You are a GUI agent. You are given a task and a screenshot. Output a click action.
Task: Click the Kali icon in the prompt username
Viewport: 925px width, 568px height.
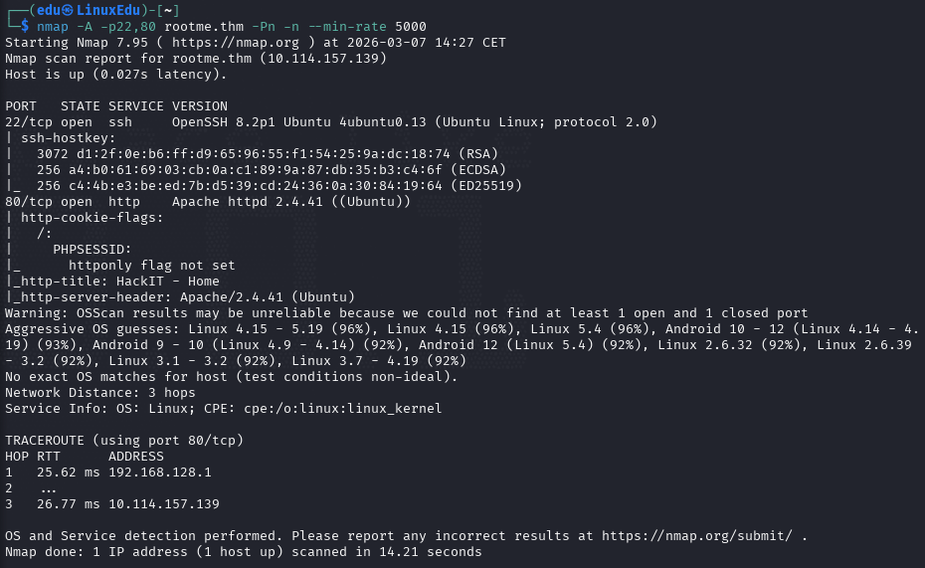pyautogui.click(x=69, y=10)
